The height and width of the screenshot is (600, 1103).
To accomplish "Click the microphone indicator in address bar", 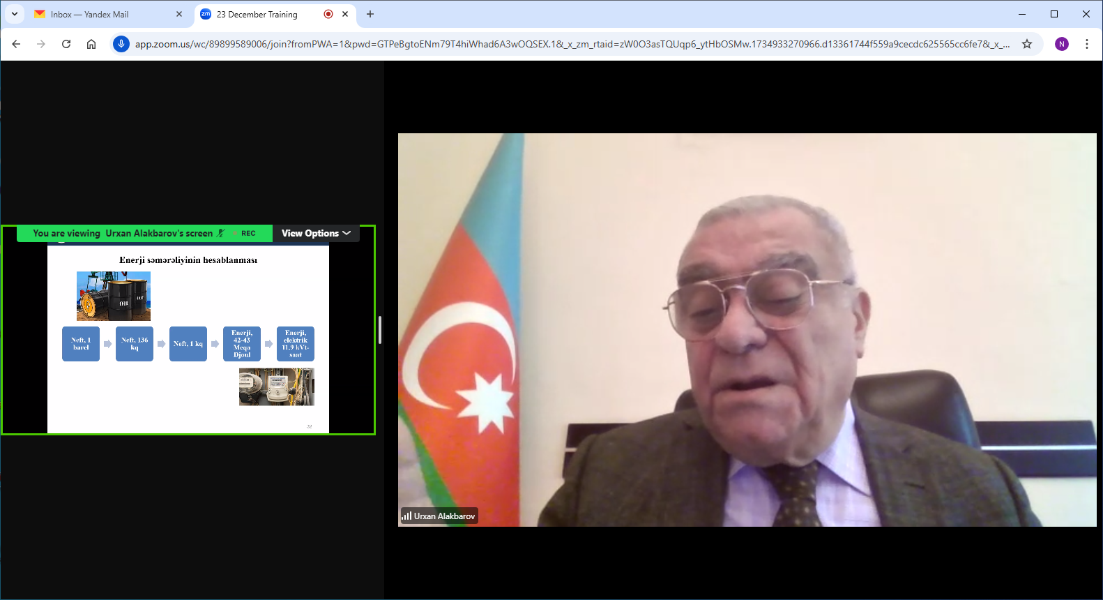I will click(121, 44).
